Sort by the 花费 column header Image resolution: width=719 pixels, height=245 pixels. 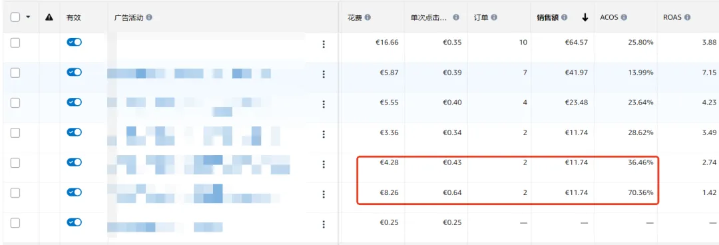tap(355, 17)
